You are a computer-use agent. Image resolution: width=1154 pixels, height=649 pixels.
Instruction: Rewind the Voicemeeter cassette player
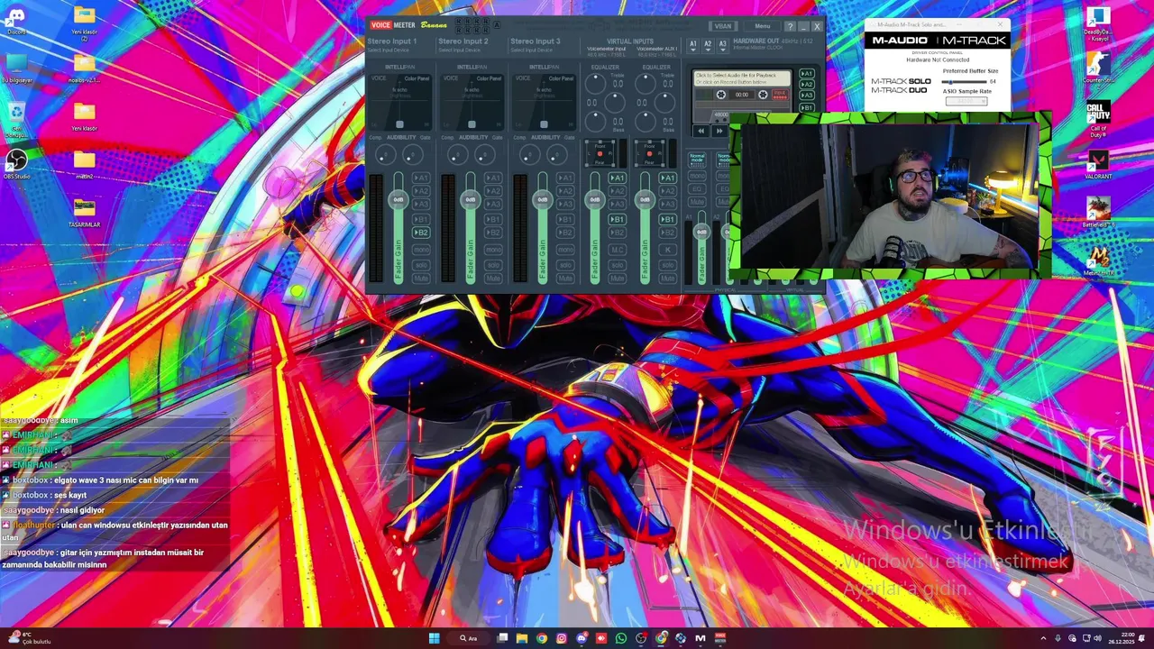[701, 131]
